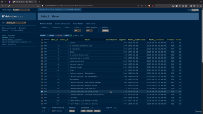This screenshot has height=114, width=203.
Task: Expand the Search fieldset
Action: click(56, 28)
